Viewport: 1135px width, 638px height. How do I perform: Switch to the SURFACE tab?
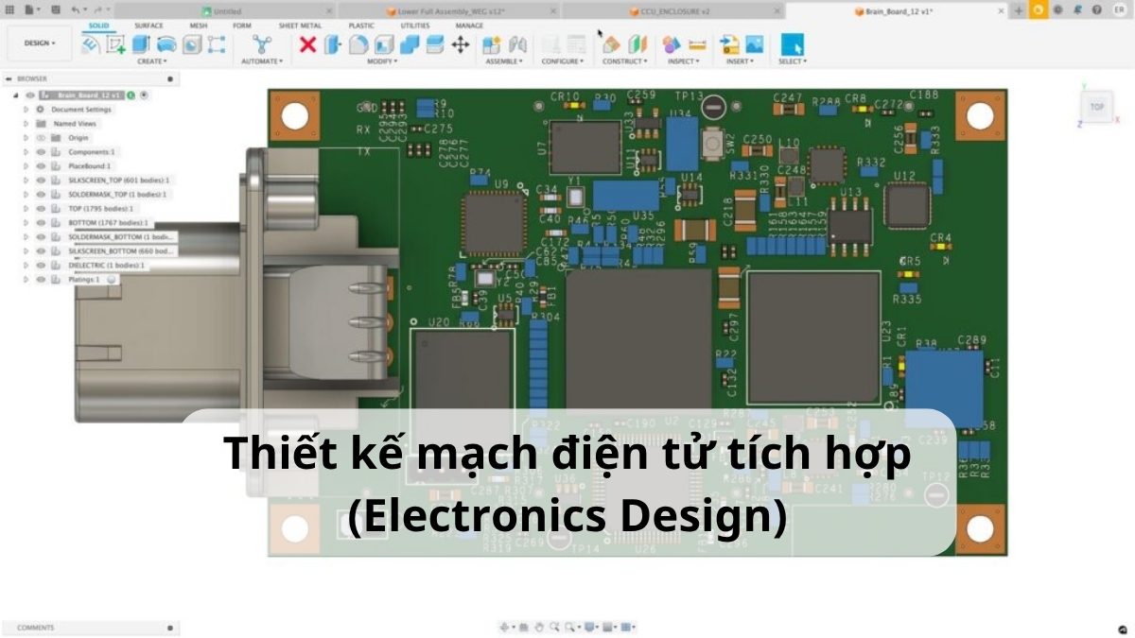(148, 26)
